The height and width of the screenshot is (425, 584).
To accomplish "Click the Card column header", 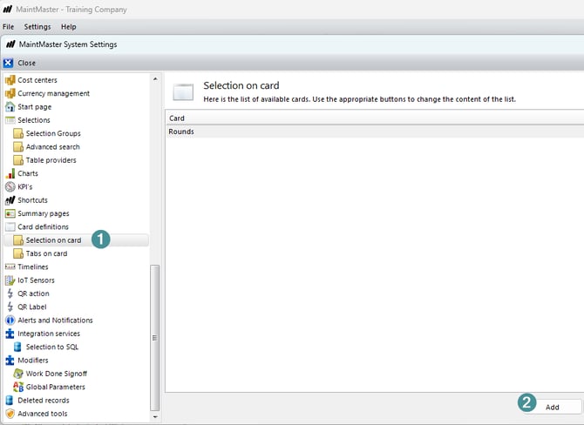I will point(375,118).
